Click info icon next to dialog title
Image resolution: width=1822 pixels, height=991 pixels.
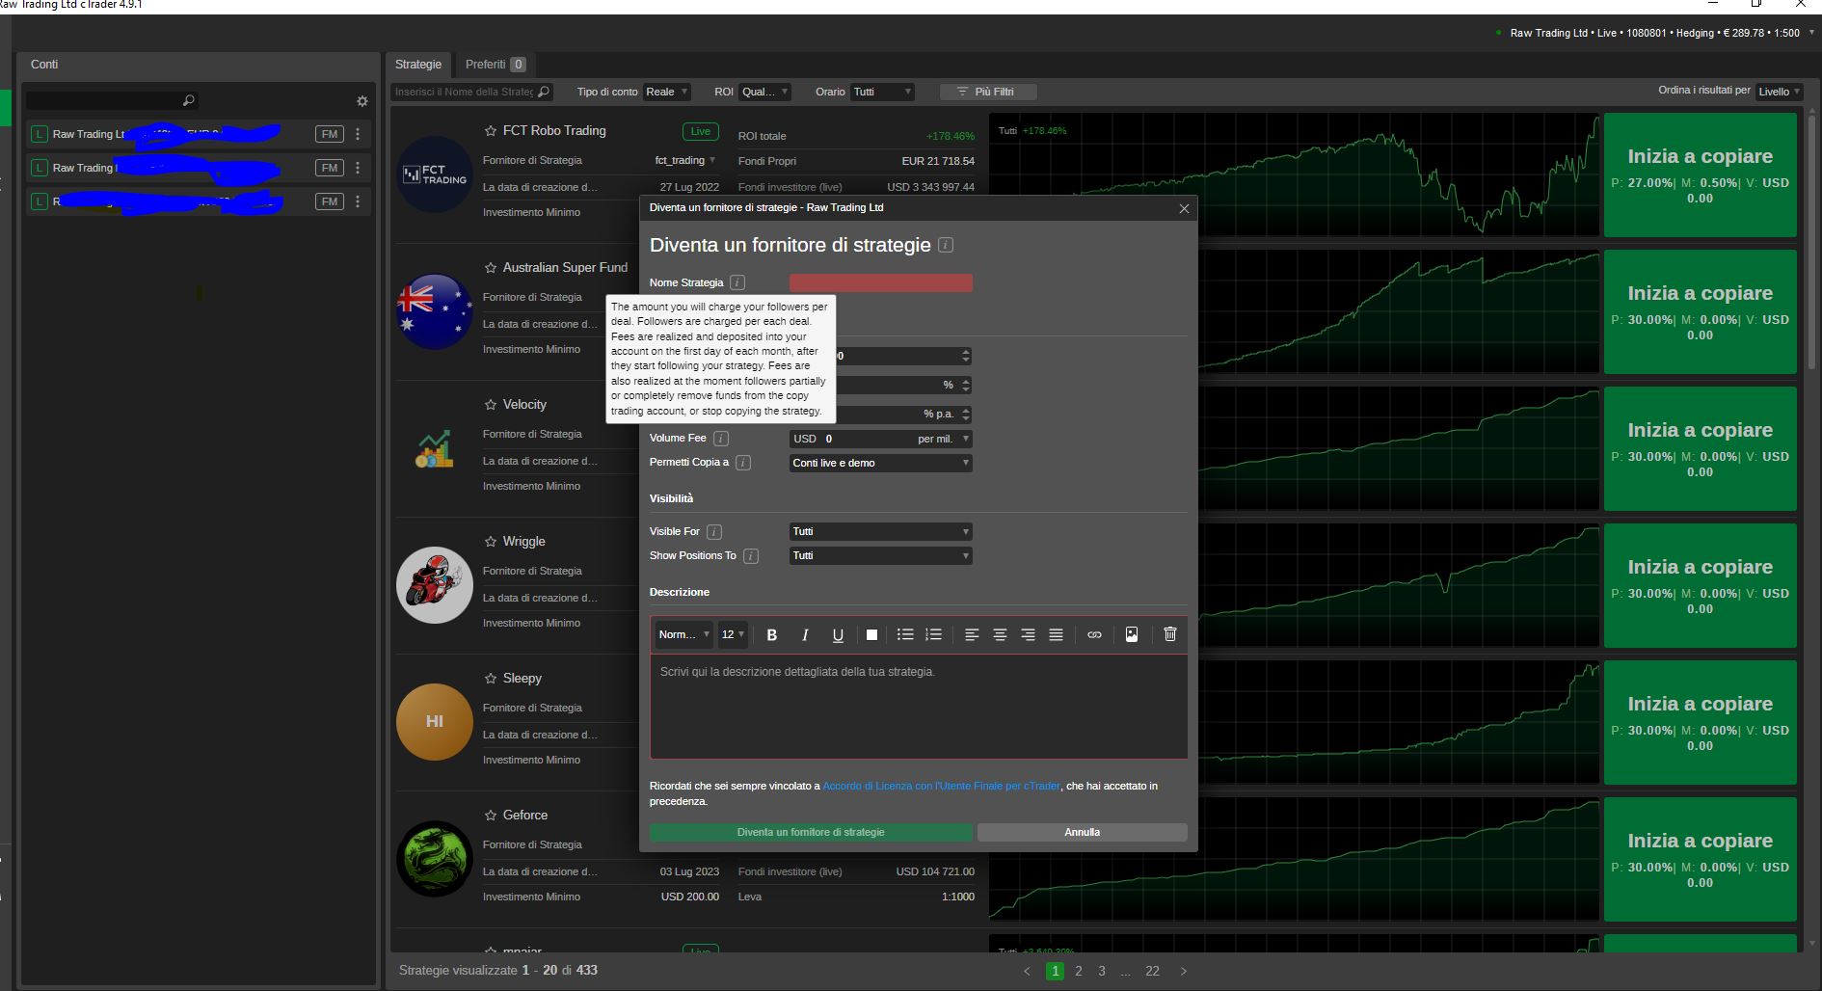(x=946, y=245)
